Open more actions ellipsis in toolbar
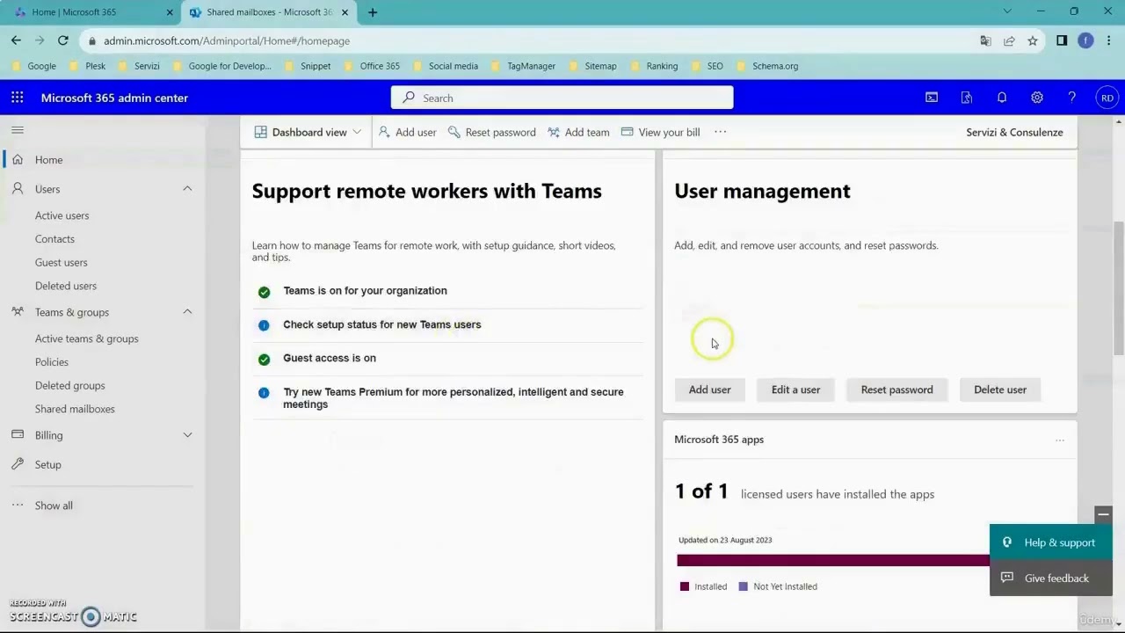This screenshot has width=1125, height=633. [x=720, y=132]
